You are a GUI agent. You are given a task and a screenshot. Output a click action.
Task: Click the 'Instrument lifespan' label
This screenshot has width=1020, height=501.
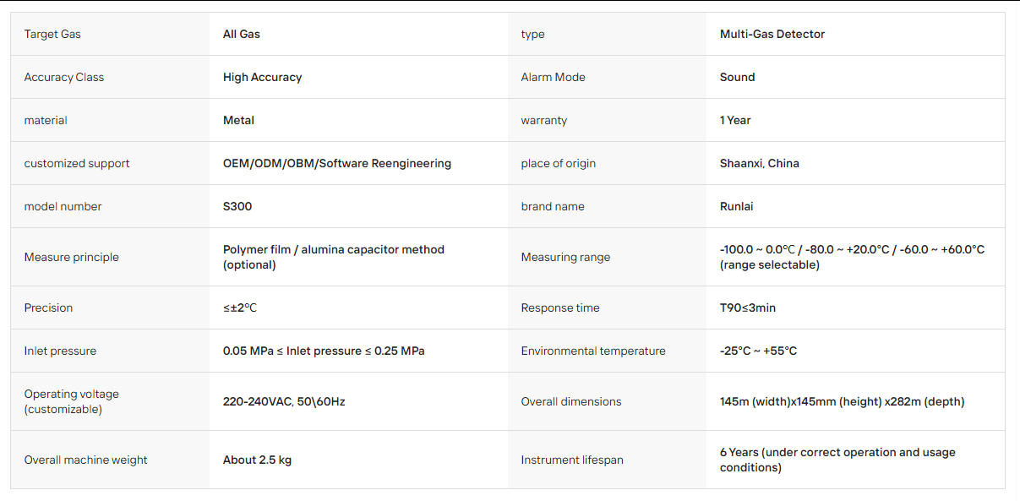[x=572, y=460]
